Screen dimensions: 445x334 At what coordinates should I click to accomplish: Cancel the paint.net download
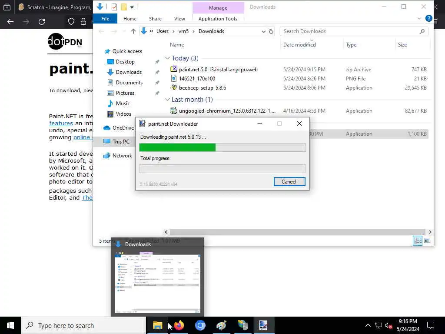coord(289,182)
